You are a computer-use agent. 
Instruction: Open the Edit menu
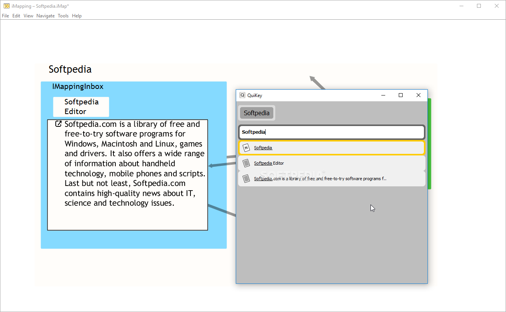(16, 16)
